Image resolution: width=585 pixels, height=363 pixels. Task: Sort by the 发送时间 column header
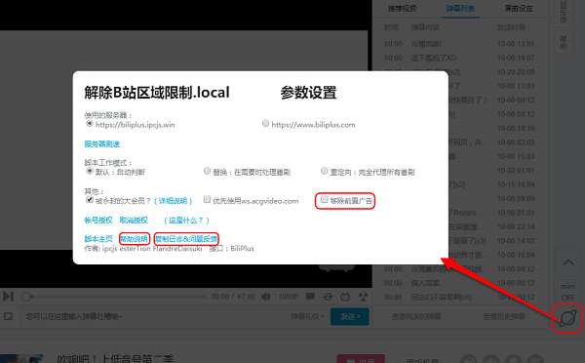pyautogui.click(x=511, y=27)
